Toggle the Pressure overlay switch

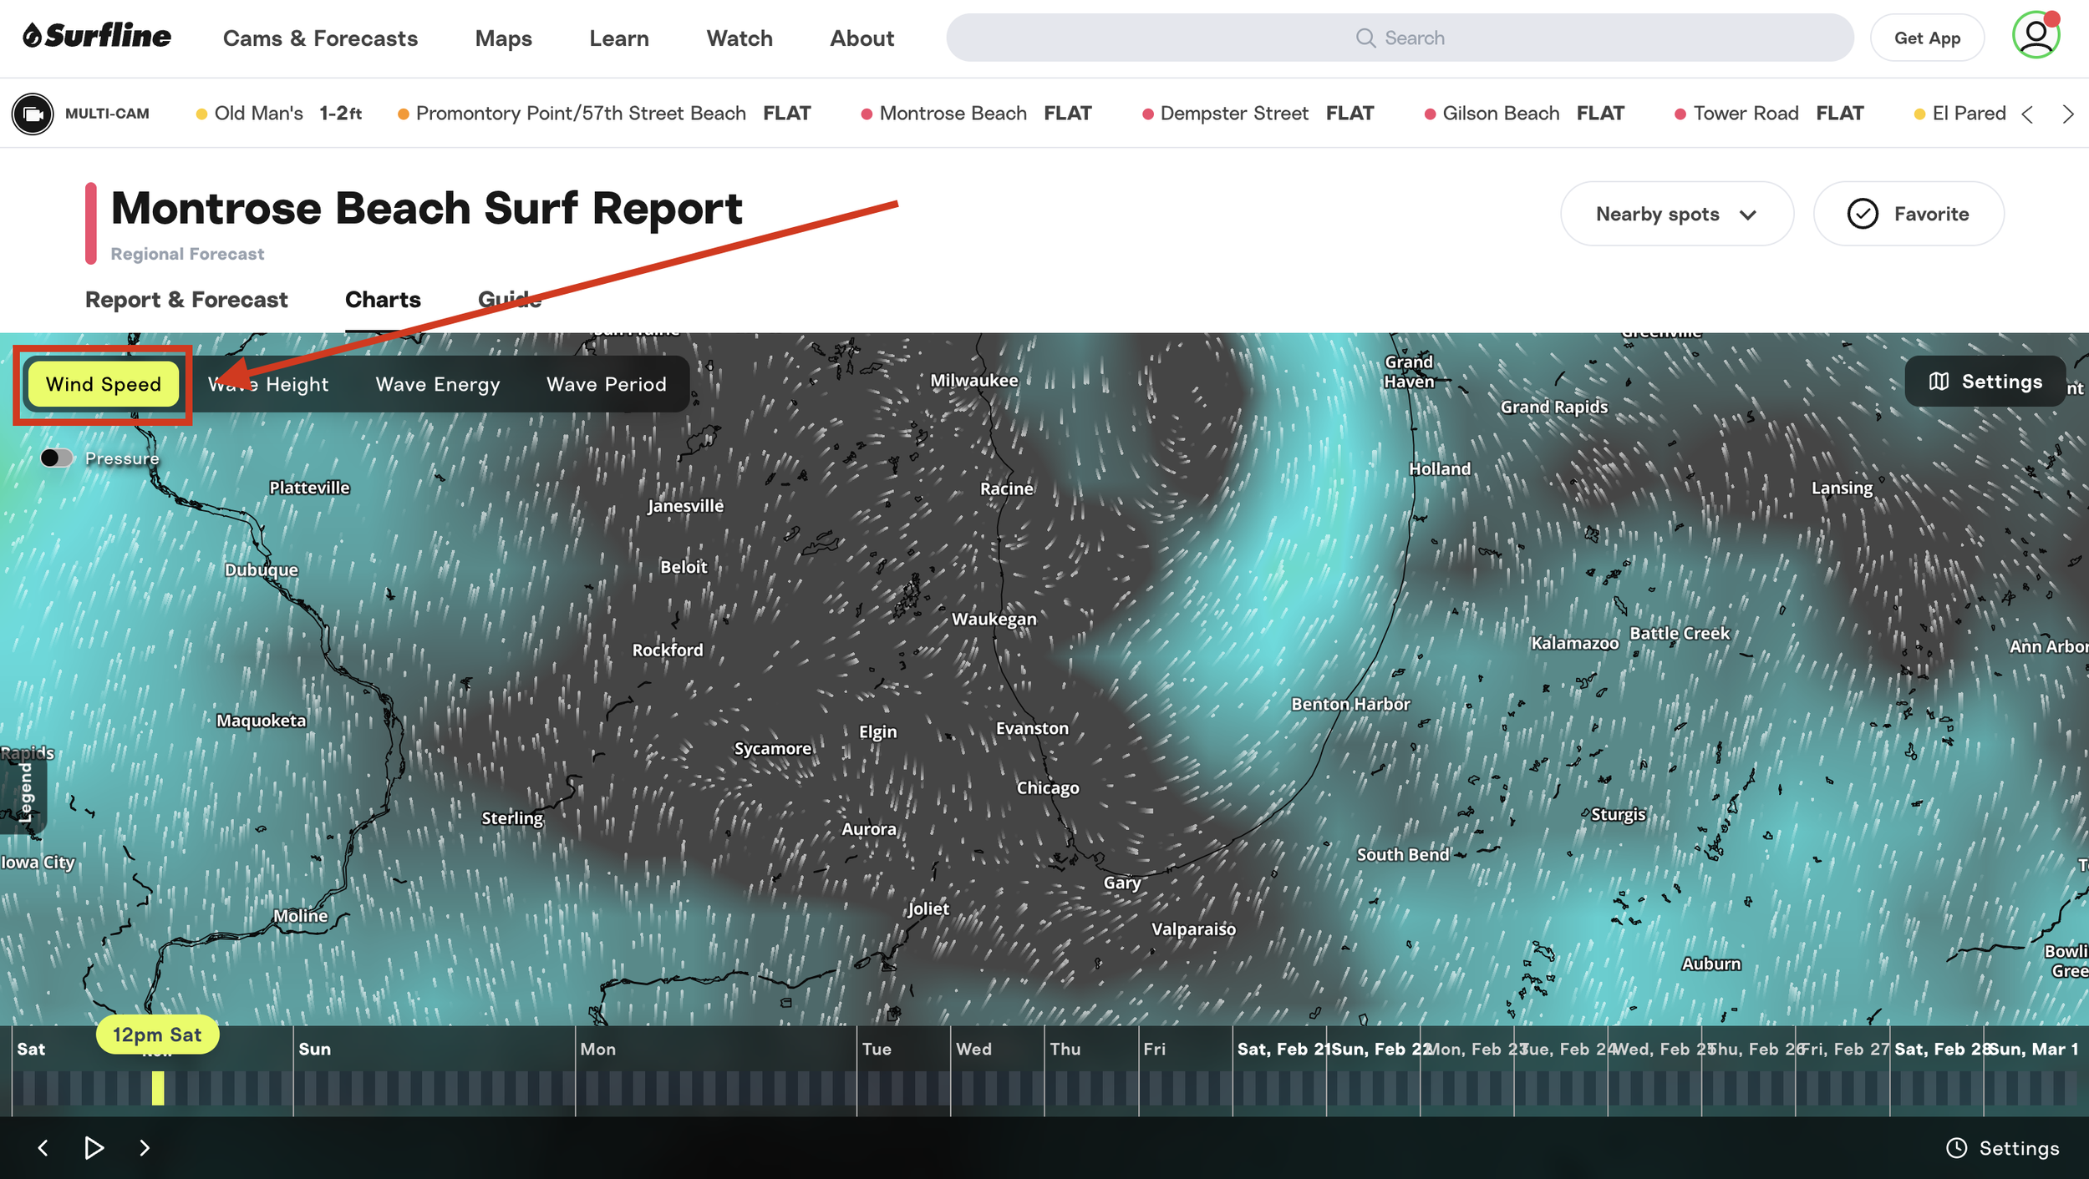pos(56,458)
